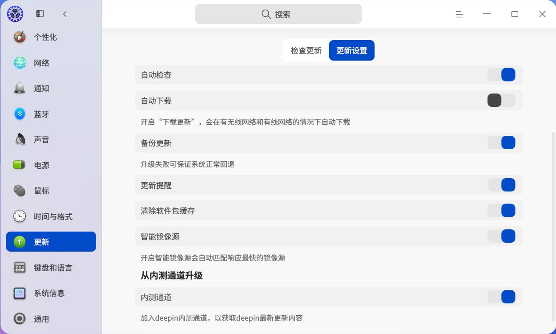
Task: Open 个性化 settings in sidebar
Action: point(51,37)
